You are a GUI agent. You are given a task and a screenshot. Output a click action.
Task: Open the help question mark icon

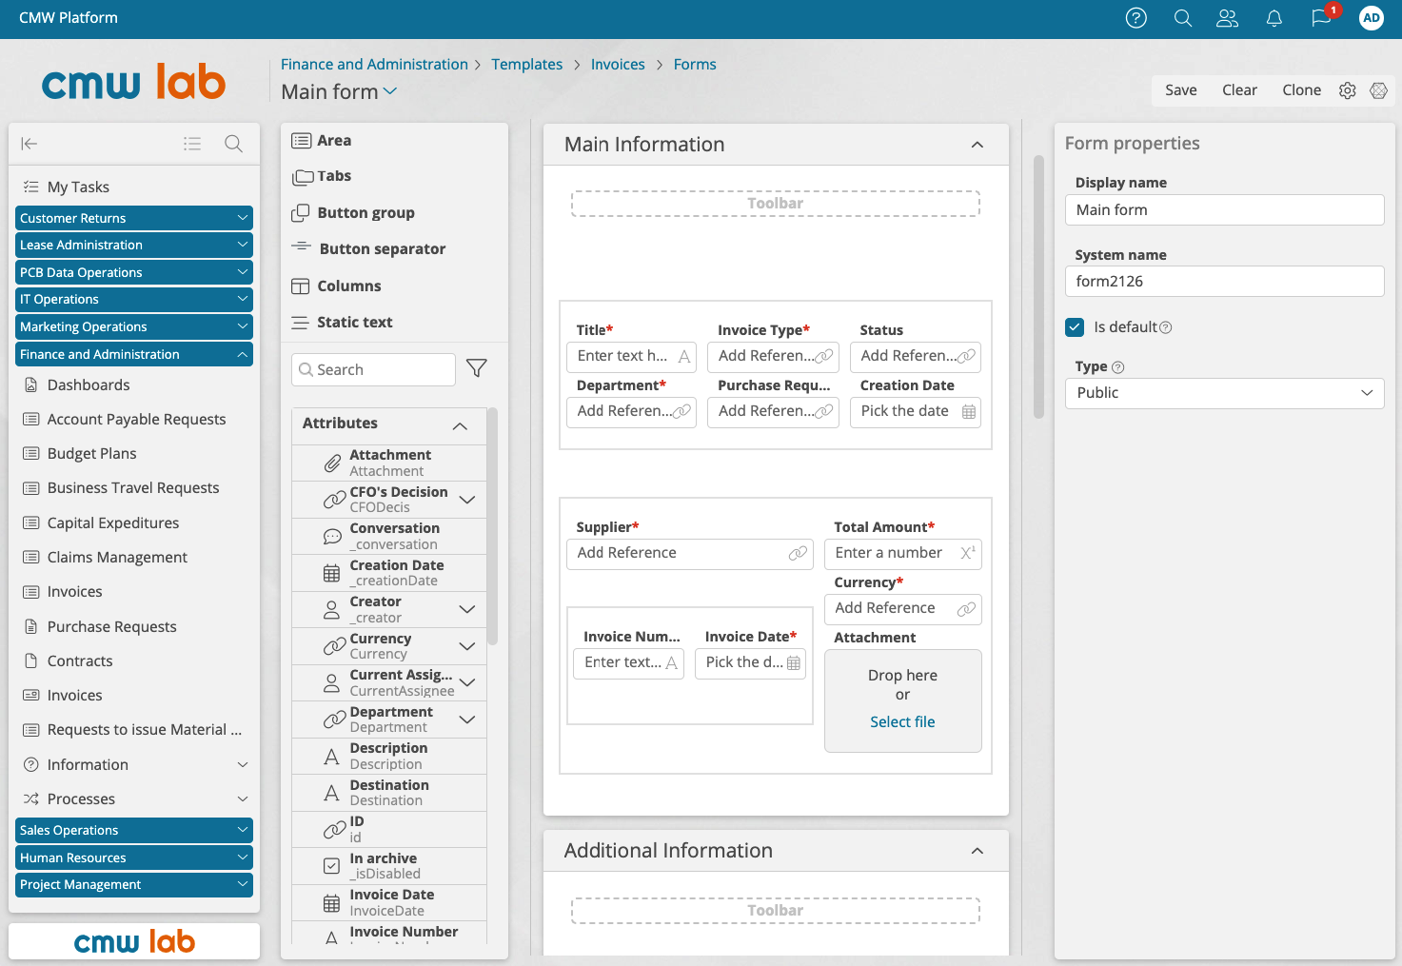(1135, 18)
